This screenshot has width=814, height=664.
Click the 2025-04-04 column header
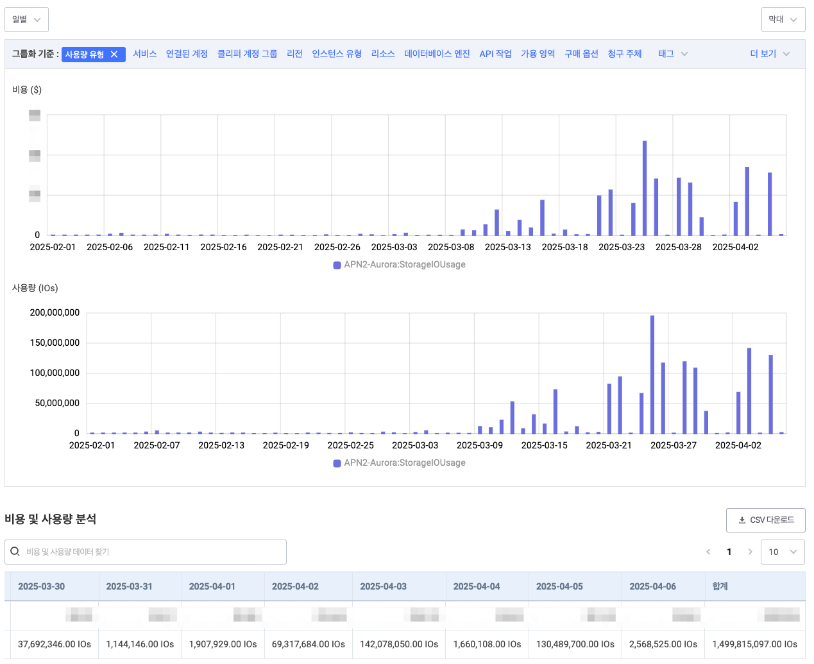(x=488, y=586)
